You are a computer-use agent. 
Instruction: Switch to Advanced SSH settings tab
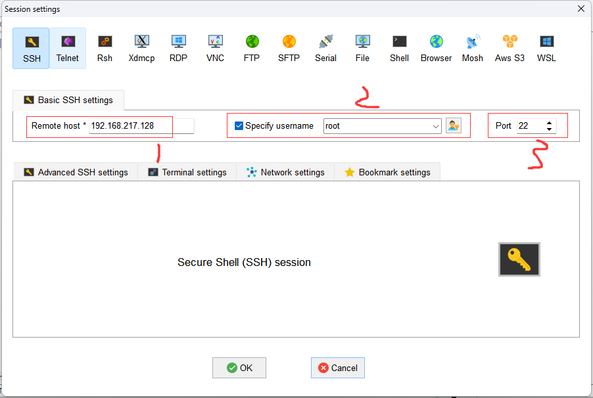coord(76,172)
